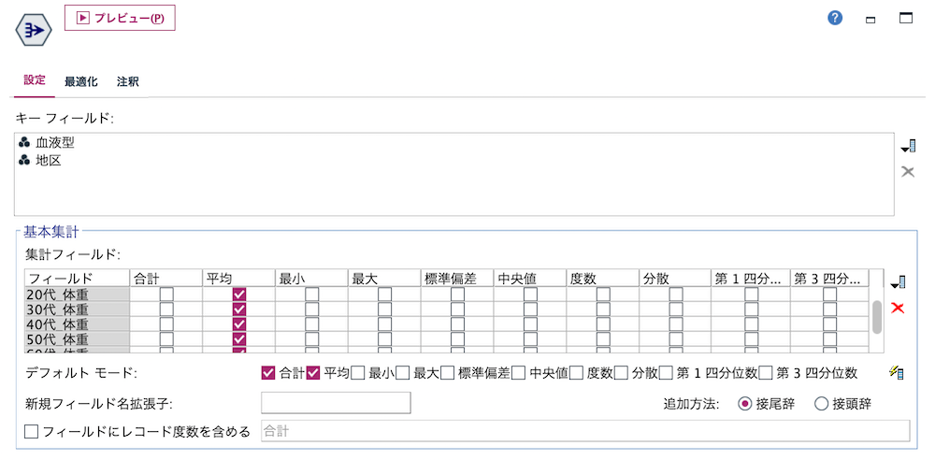The width and height of the screenshot is (935, 460).
Task: Open the 注釈 tab
Action: pyautogui.click(x=128, y=81)
